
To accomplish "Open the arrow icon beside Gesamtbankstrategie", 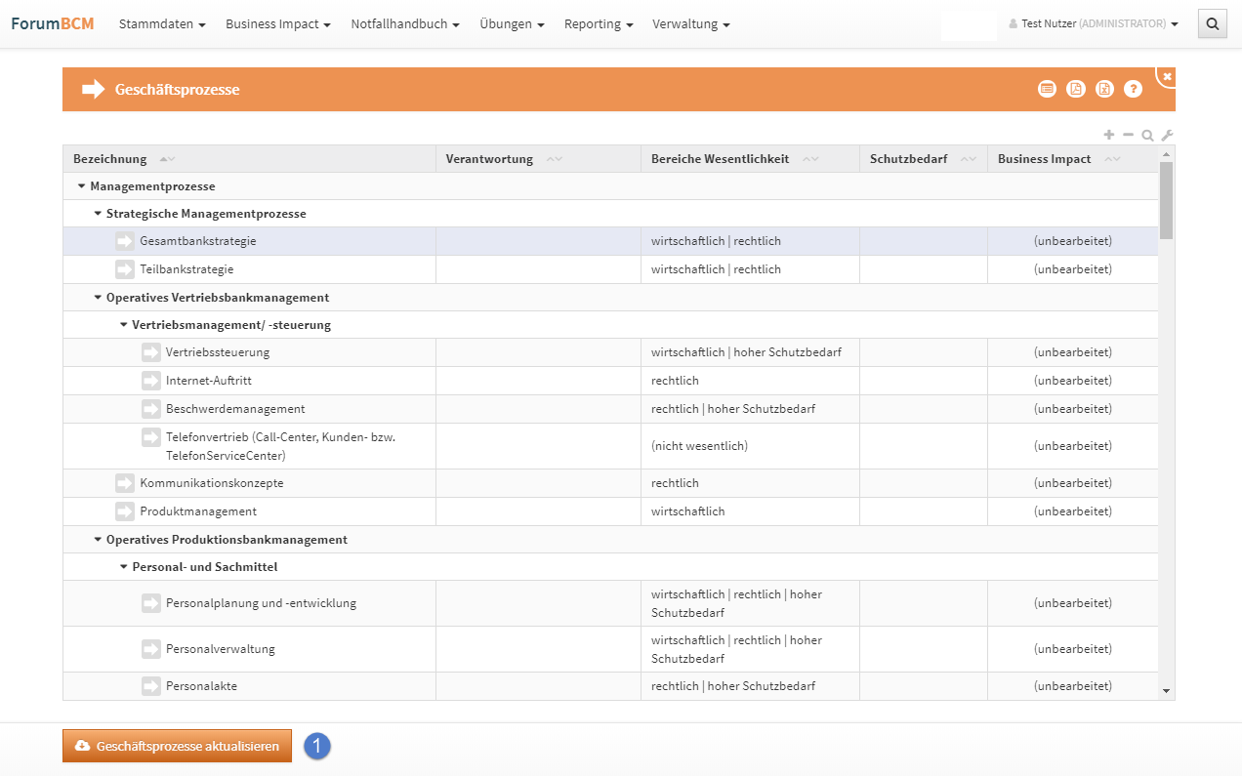I will click(x=125, y=241).
